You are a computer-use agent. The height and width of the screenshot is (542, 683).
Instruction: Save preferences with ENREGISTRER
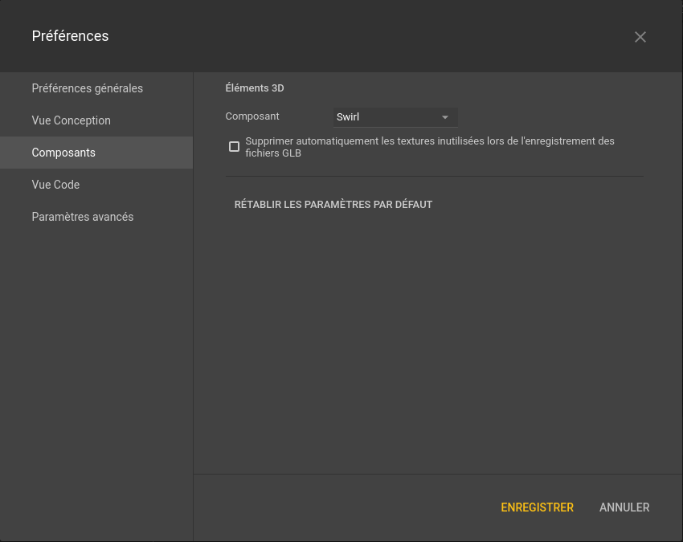point(537,507)
